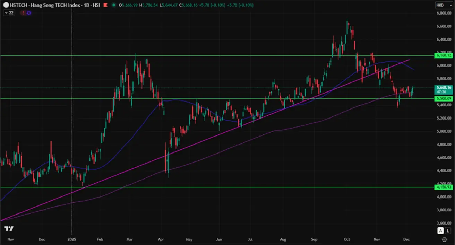This screenshot has height=245, width=455.
Task: Click the 6,160.12 horizontal line price label
Action: pyautogui.click(x=444, y=55)
